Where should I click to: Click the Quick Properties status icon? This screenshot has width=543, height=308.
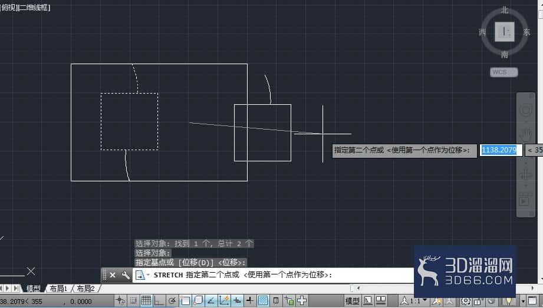pyautogui.click(x=276, y=300)
